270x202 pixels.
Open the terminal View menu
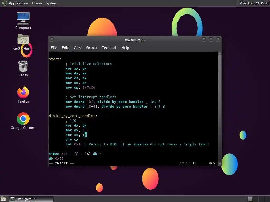(x=77, y=48)
